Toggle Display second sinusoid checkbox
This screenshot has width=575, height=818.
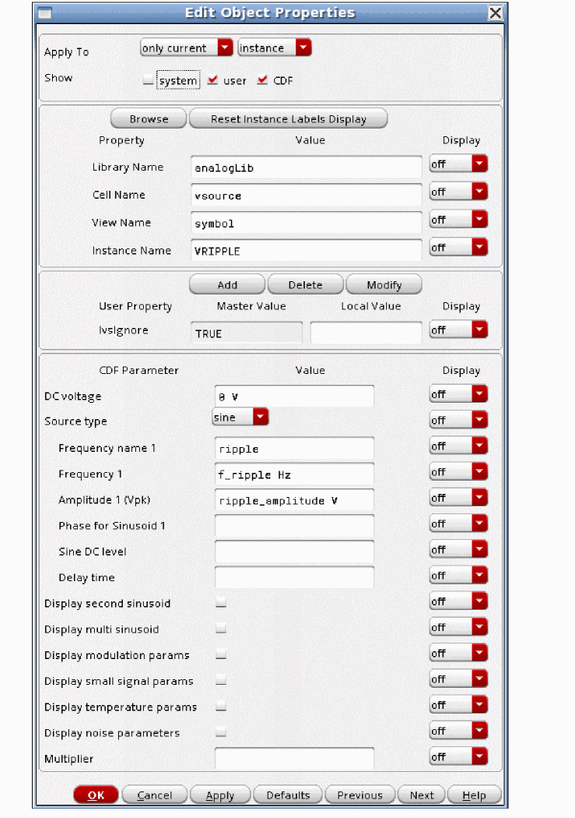click(x=221, y=602)
